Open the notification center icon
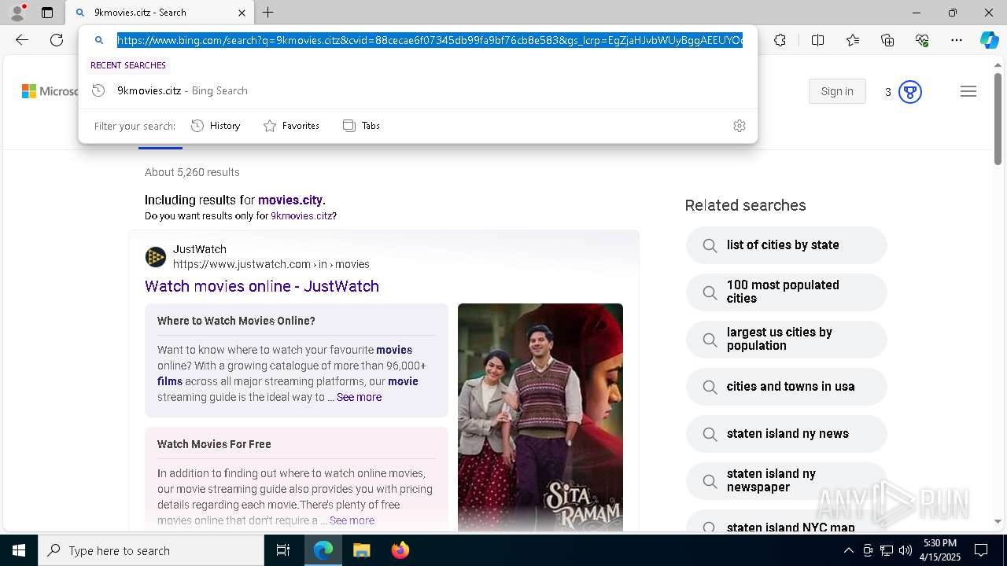 tap(981, 550)
